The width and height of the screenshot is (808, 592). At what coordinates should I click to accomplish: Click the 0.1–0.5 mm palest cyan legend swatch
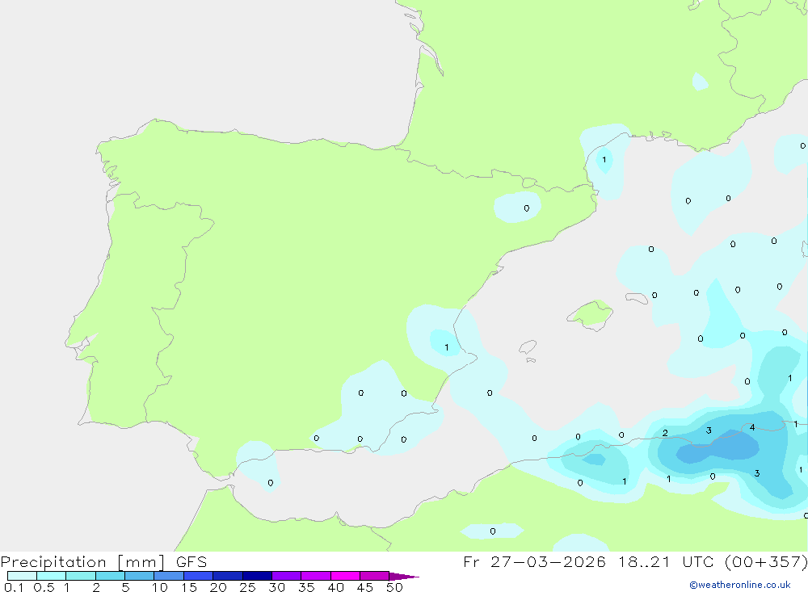click(x=22, y=576)
